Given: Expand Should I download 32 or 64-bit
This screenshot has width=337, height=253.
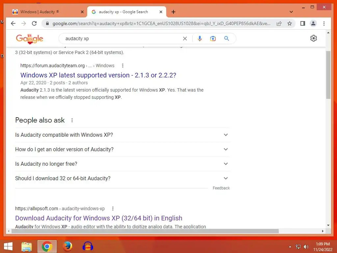Looking at the screenshot, I should [x=122, y=178].
